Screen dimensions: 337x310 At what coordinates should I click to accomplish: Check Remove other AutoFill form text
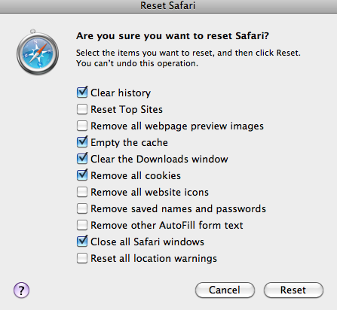pyautogui.click(x=82, y=225)
